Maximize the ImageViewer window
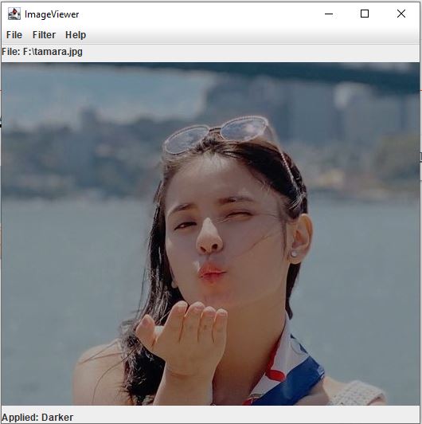 tap(365, 14)
